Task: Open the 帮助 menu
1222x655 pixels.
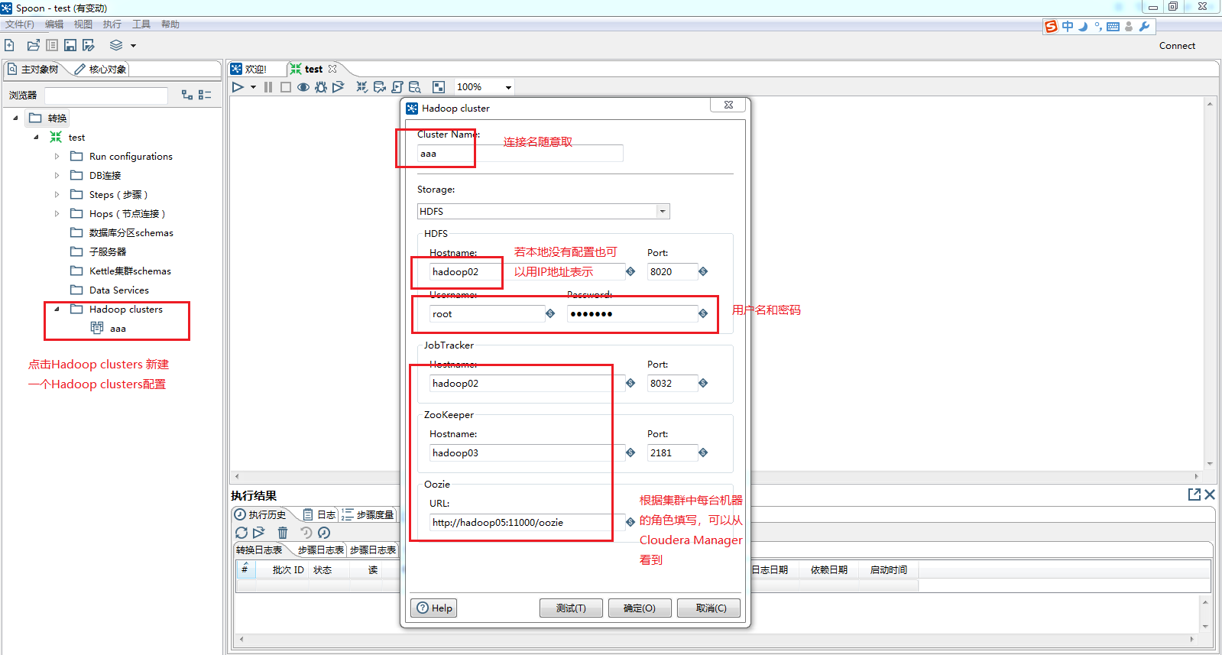Action: [170, 24]
